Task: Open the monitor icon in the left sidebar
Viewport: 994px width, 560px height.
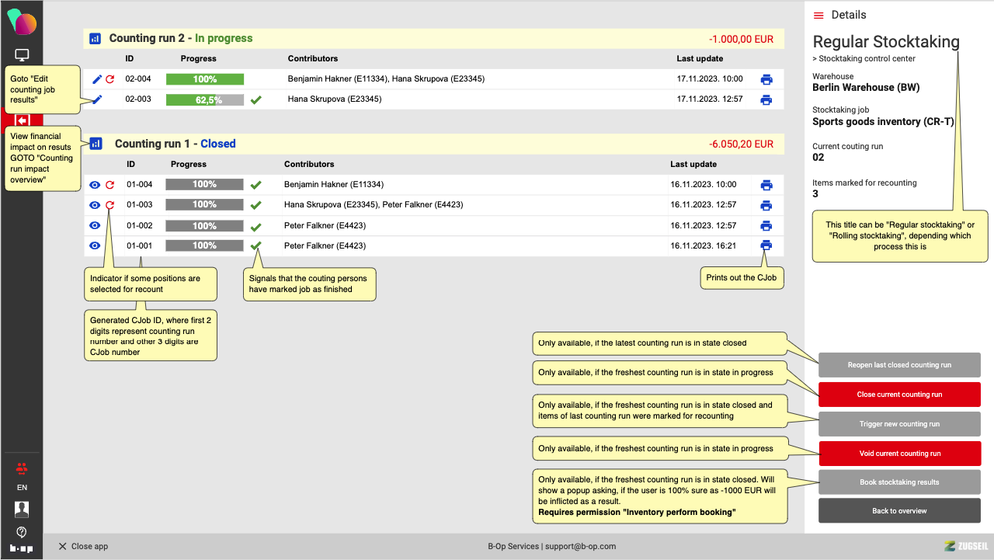Action: click(22, 55)
